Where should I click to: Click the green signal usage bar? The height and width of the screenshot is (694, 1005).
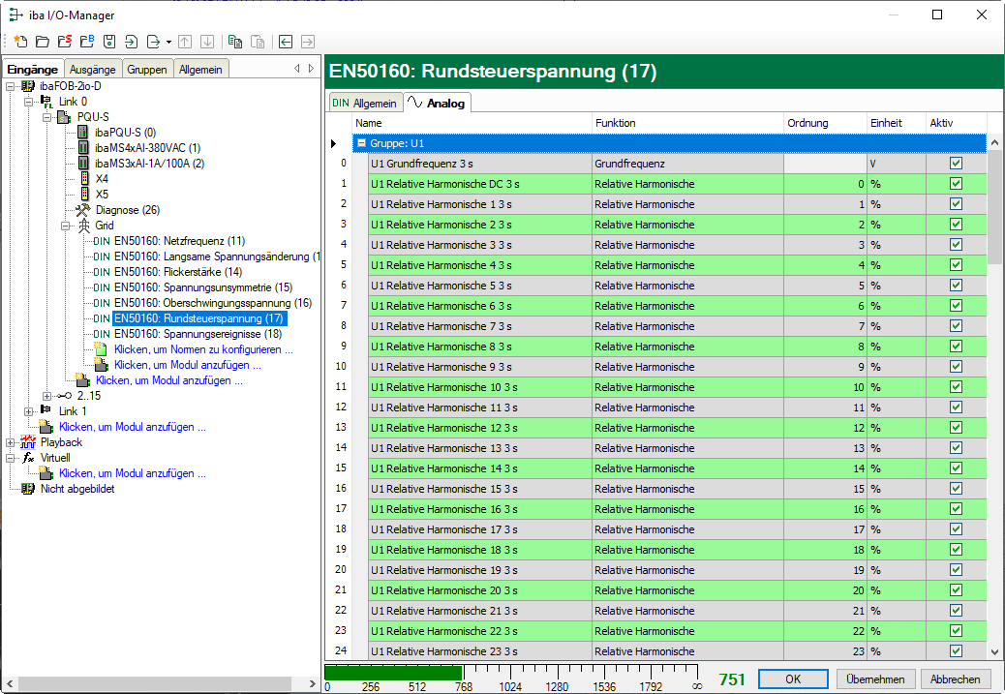(393, 673)
